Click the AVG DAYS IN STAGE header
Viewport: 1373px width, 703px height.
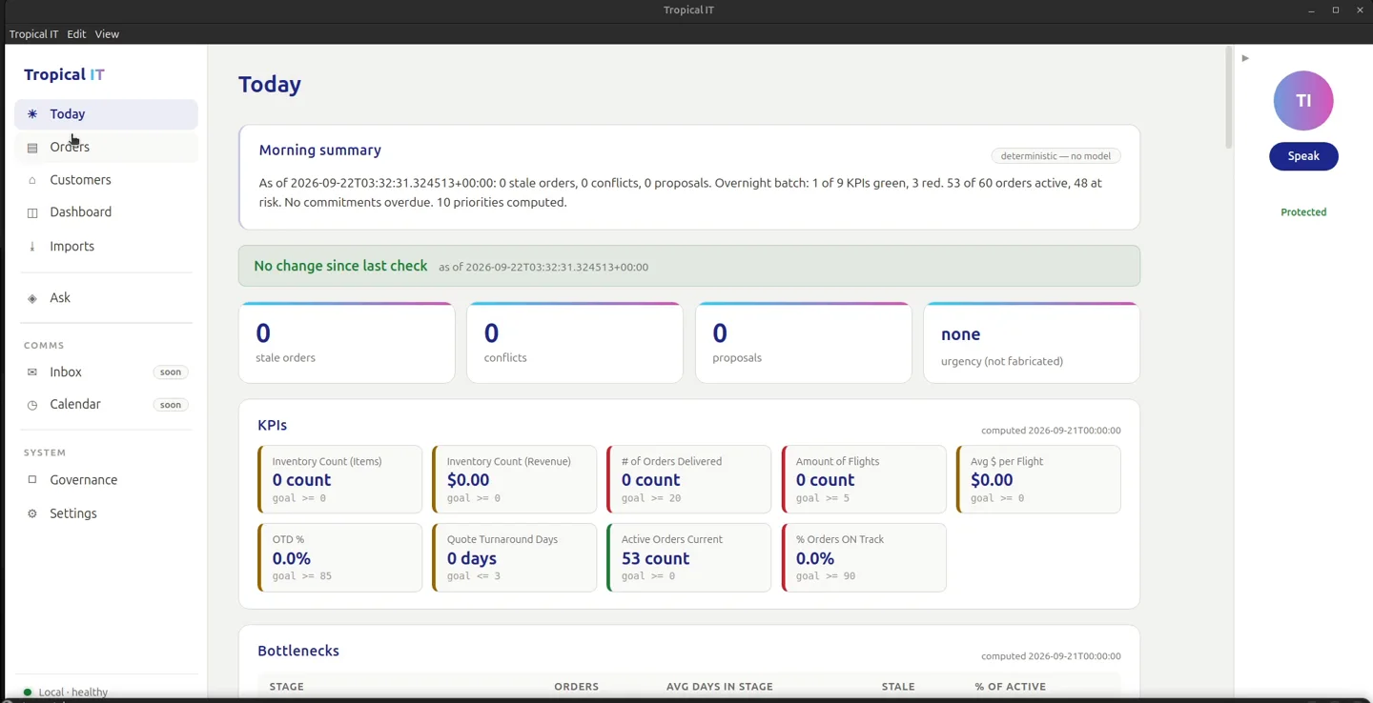point(720,687)
